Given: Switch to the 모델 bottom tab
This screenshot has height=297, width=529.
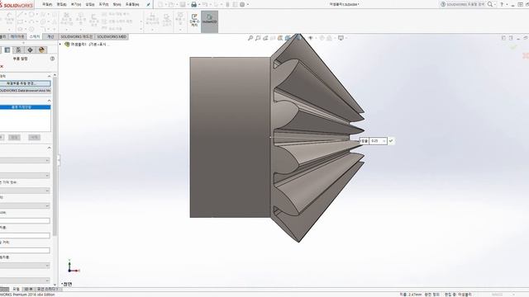Looking at the screenshot, I should point(16,290).
